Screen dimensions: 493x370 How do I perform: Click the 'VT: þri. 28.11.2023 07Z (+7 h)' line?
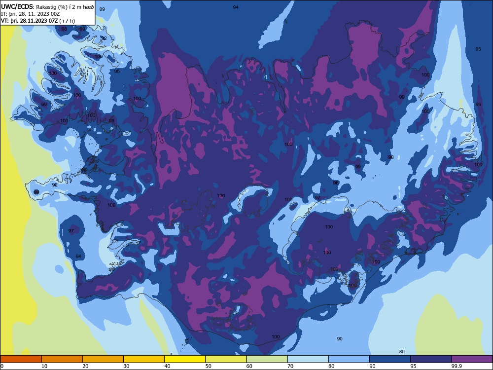(x=38, y=21)
